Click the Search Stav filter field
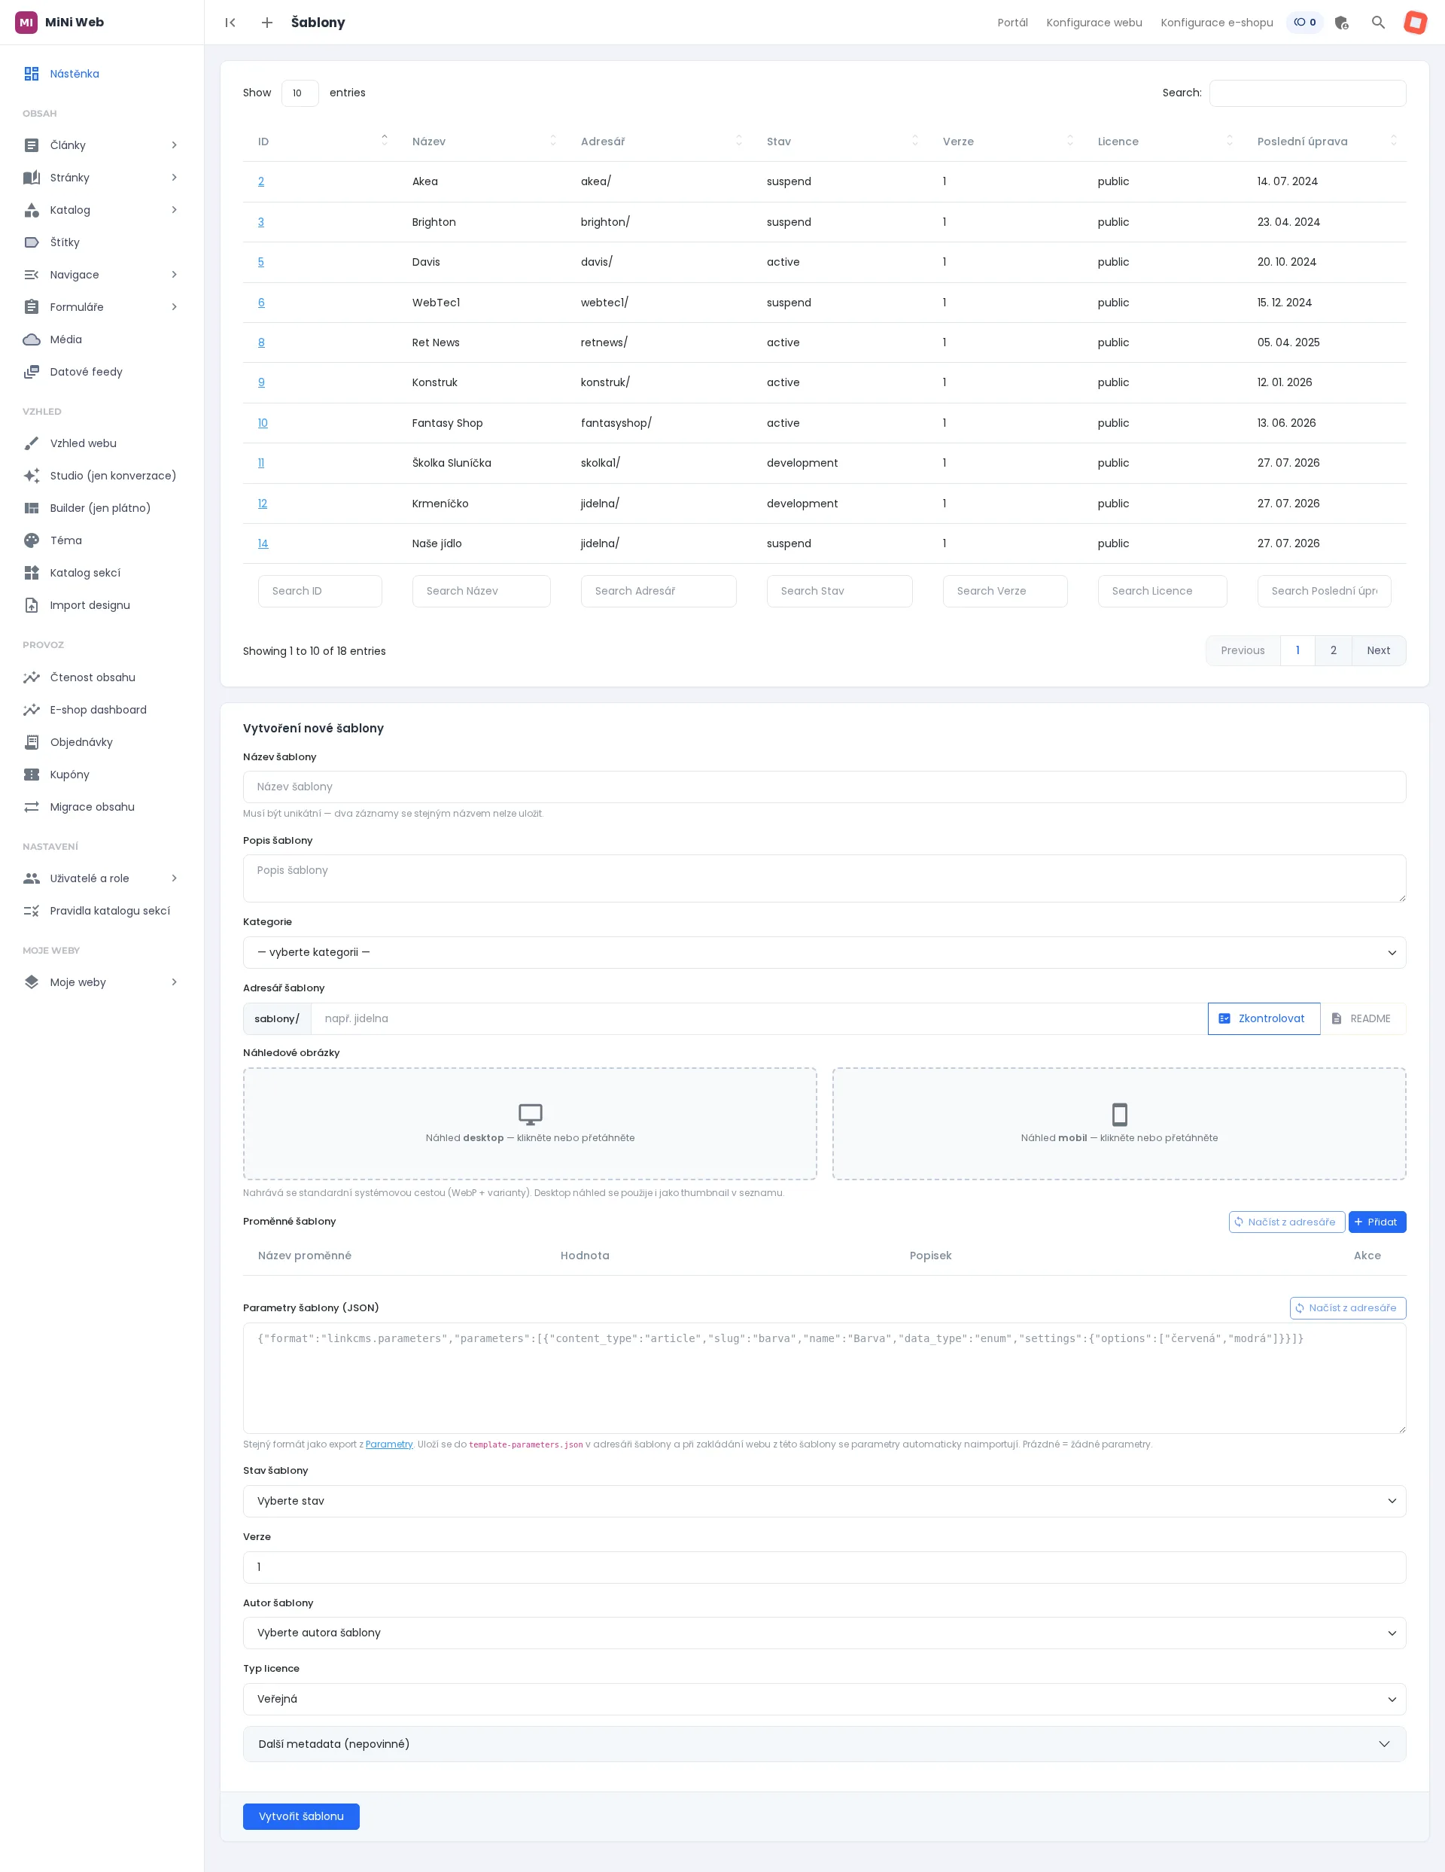Image resolution: width=1445 pixels, height=1872 pixels. point(839,592)
